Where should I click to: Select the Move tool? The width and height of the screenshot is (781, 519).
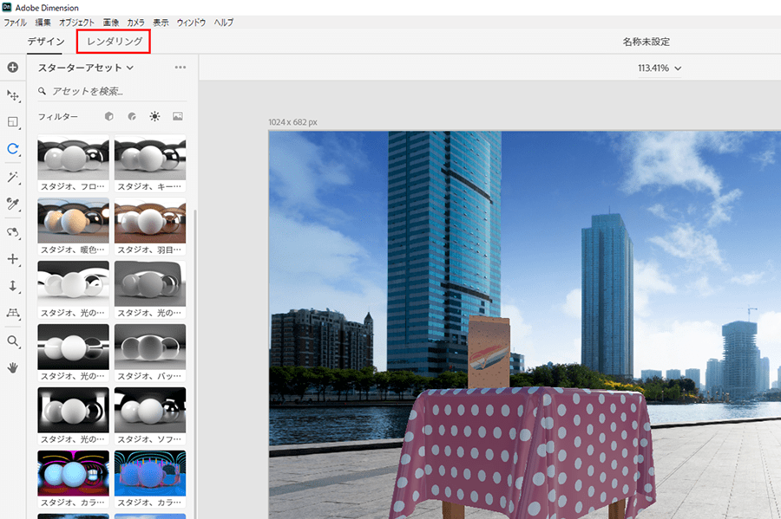[13, 94]
